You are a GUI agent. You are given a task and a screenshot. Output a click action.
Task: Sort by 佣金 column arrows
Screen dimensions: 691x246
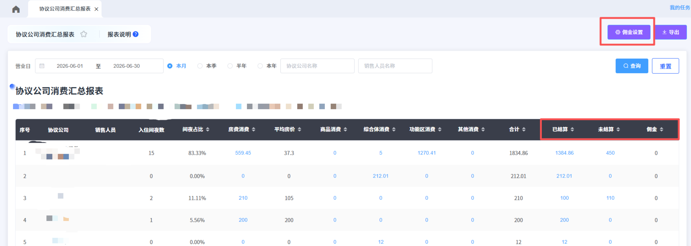coord(661,129)
